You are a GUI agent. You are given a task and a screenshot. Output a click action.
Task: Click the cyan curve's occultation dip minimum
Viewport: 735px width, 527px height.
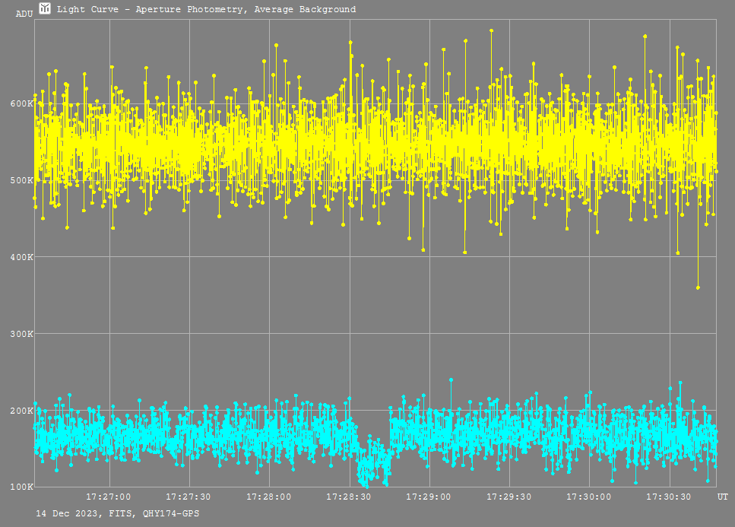pyautogui.click(x=366, y=486)
